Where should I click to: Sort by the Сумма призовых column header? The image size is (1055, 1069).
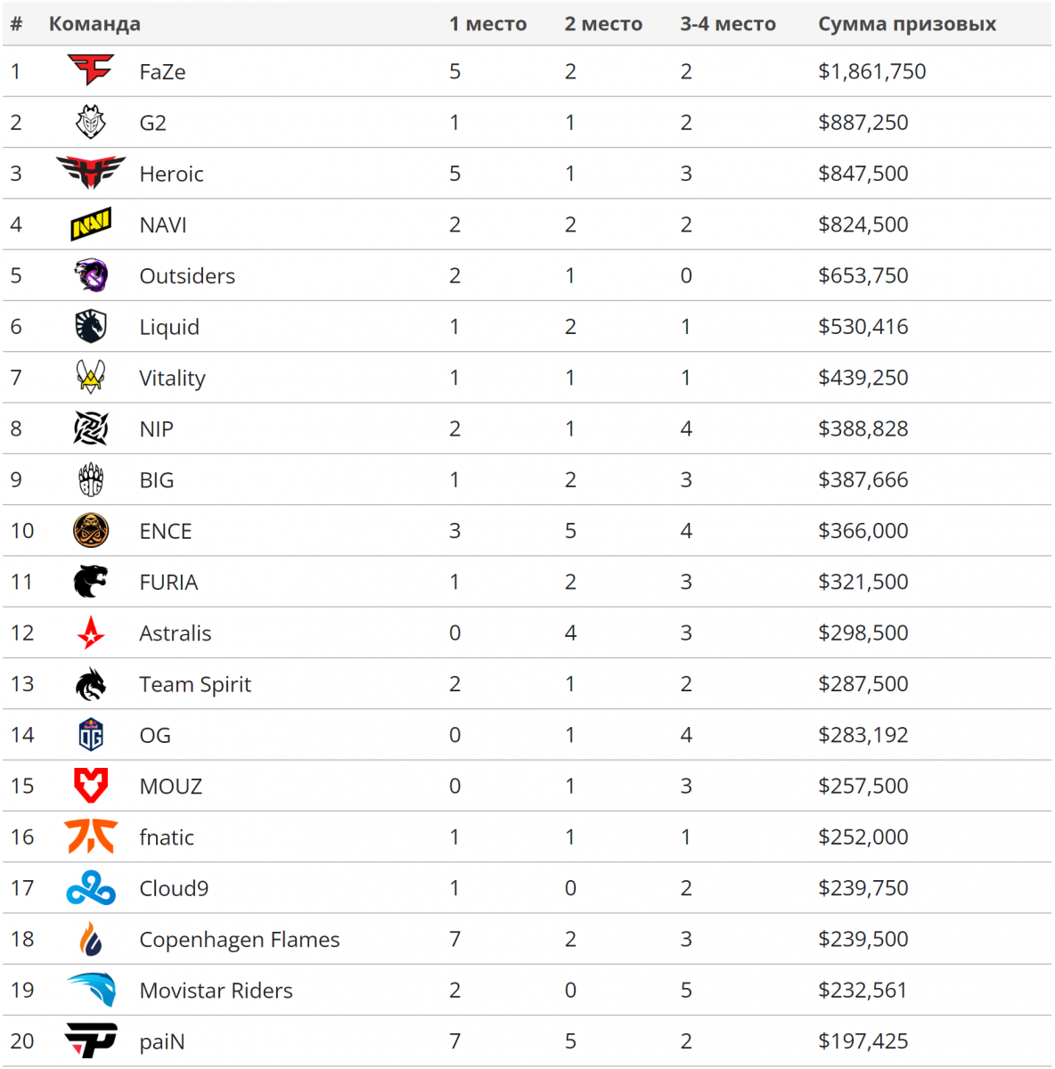pyautogui.click(x=907, y=24)
